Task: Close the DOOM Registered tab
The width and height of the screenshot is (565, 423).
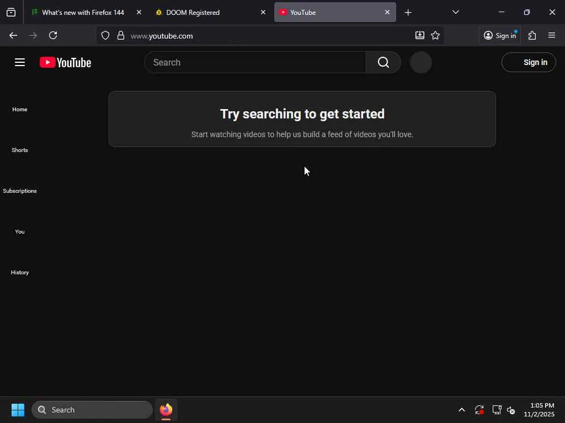Action: (x=263, y=12)
